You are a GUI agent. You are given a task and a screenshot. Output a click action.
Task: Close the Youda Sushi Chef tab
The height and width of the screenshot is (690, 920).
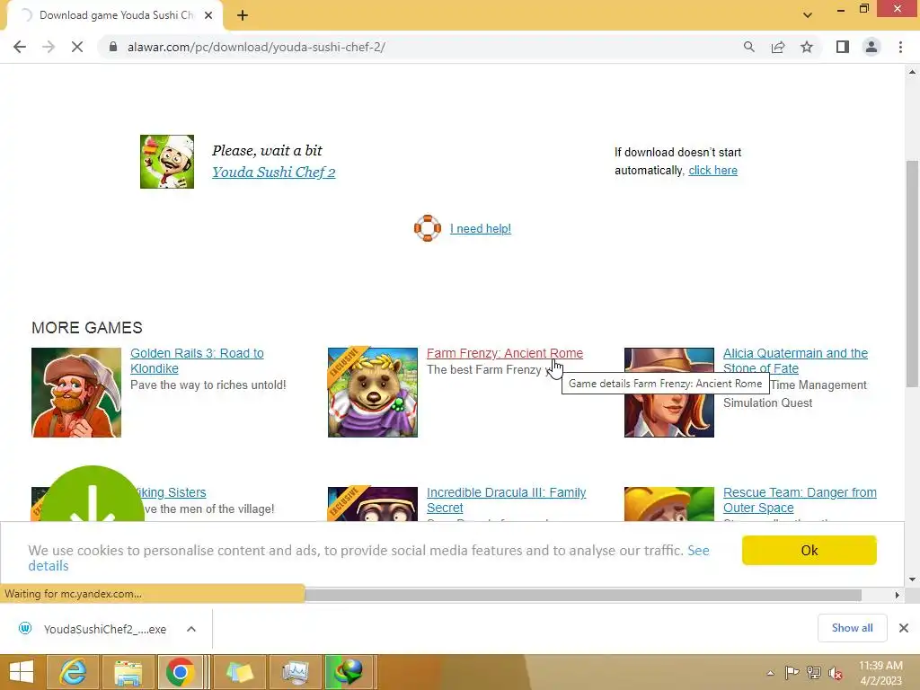pyautogui.click(x=208, y=15)
